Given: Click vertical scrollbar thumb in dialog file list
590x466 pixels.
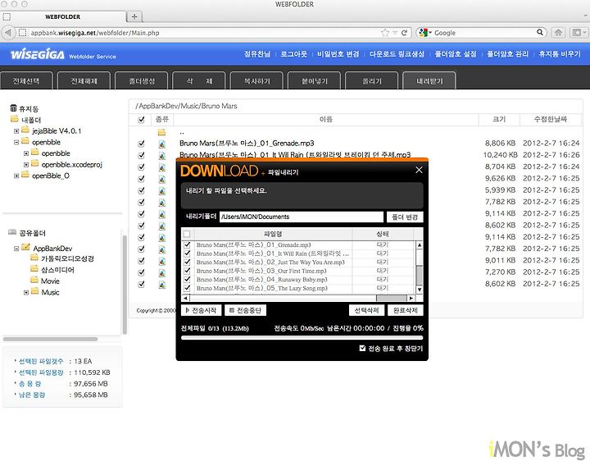Looking at the screenshot, I should click(x=420, y=274).
